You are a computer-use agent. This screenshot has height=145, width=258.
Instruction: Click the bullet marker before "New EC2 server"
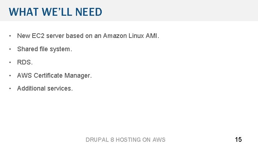coord(11,36)
